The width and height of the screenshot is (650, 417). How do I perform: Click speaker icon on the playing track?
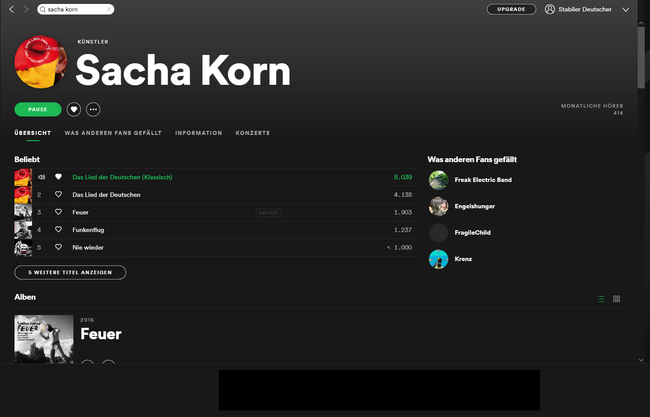tap(42, 177)
